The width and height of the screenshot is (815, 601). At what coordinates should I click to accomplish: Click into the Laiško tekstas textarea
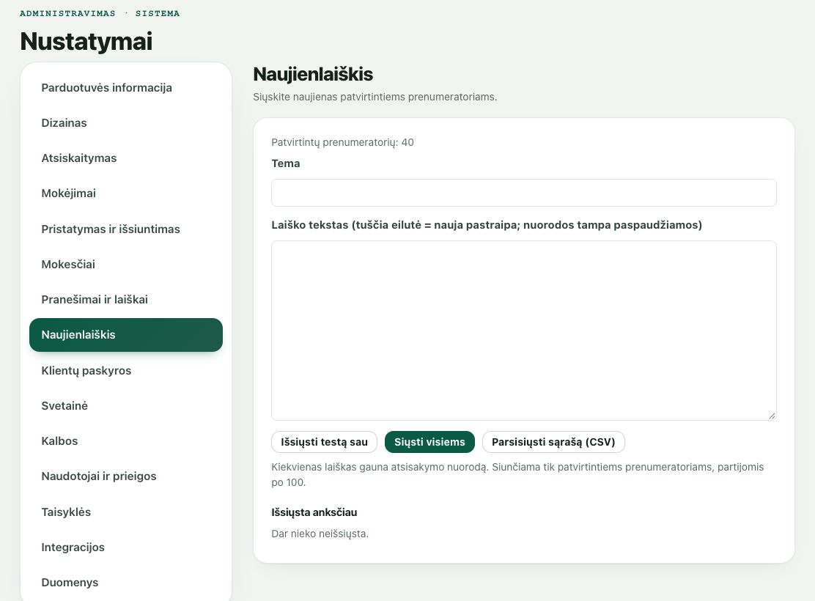tap(524, 331)
